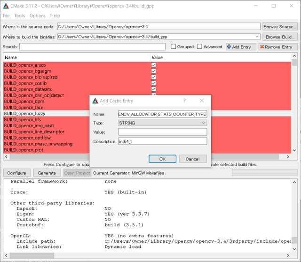This screenshot has width=301, height=262.
Task: Open the Help menu
Action: pyautogui.click(x=55, y=15)
